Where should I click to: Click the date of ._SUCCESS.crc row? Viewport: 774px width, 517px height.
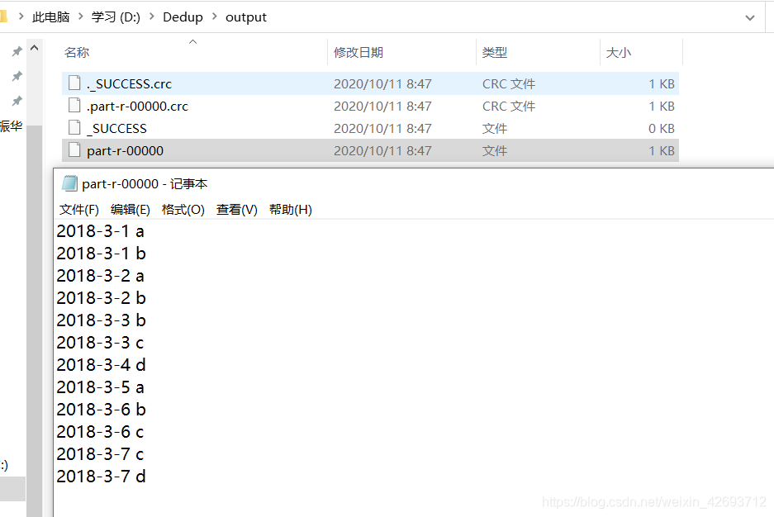(382, 84)
